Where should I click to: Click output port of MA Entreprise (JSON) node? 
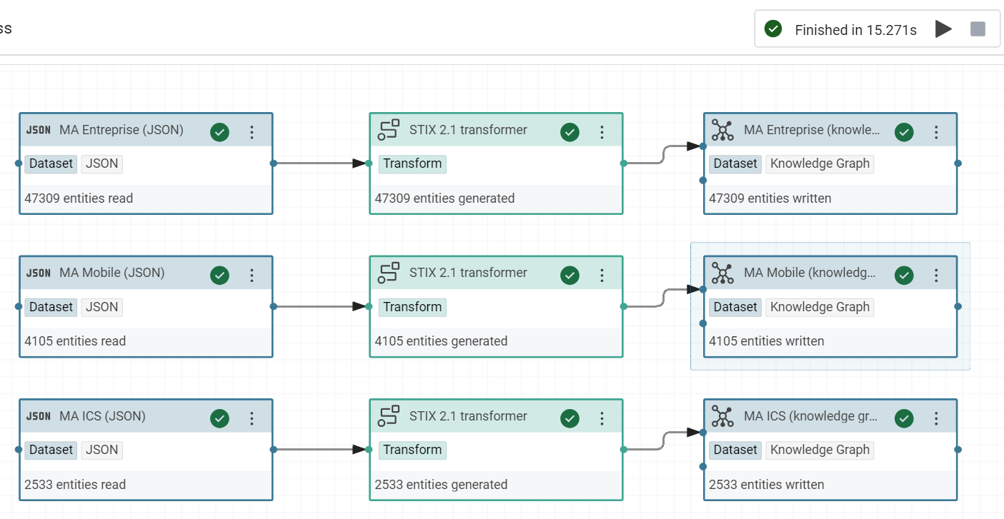click(x=273, y=163)
